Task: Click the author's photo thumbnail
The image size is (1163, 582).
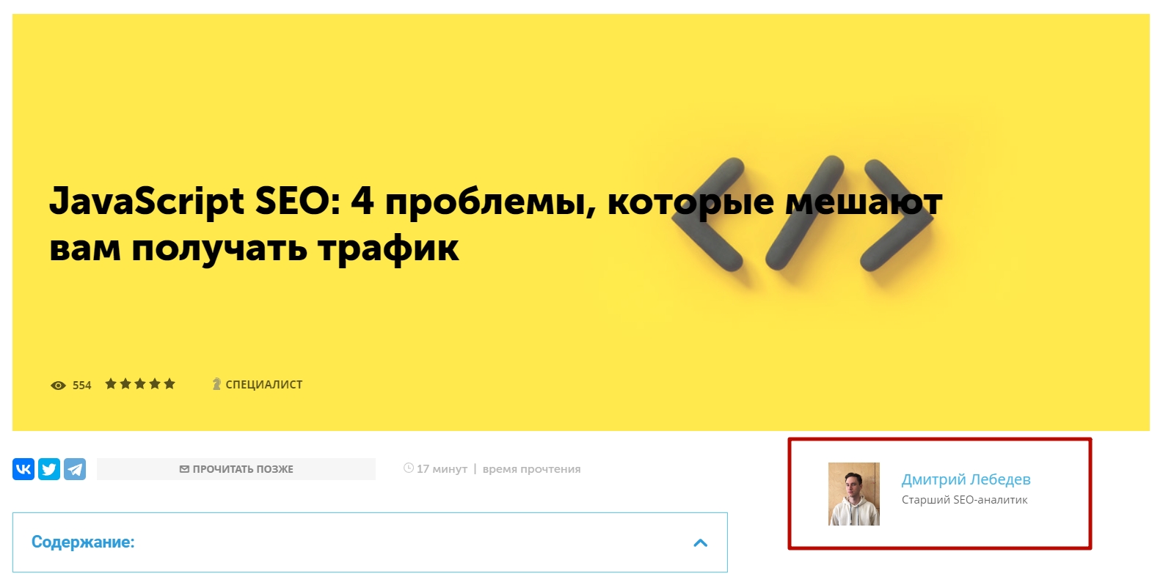Action: [x=854, y=494]
